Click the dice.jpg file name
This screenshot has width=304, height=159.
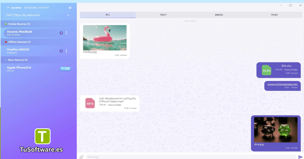coord(259,144)
